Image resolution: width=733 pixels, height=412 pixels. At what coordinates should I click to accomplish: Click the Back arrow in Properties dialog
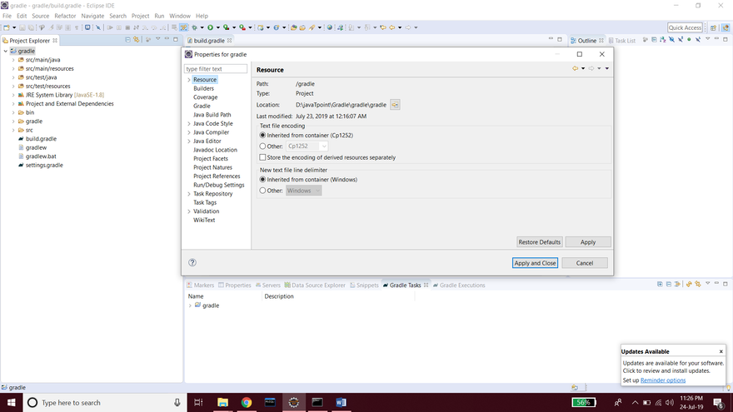(x=575, y=69)
